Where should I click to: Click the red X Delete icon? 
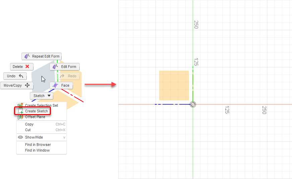pyautogui.click(x=27, y=67)
